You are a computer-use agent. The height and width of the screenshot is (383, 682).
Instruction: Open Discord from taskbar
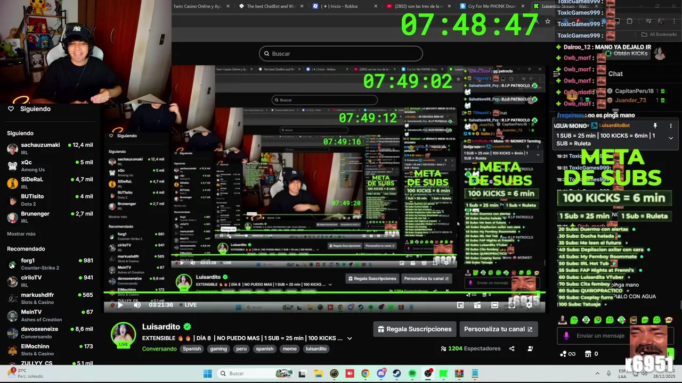pyautogui.click(x=381, y=373)
